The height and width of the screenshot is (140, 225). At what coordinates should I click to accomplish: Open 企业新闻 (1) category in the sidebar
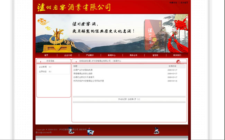tap(45, 67)
